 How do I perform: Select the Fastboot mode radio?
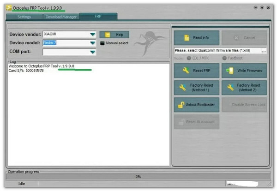(x=224, y=58)
